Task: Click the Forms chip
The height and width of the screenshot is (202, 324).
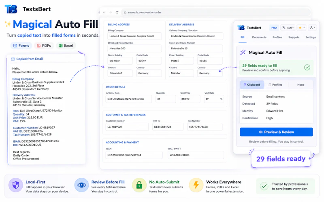Action: [21, 46]
